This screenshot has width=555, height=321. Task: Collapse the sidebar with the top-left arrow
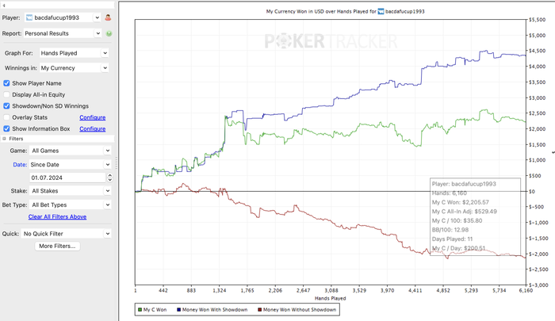[x=4, y=6]
